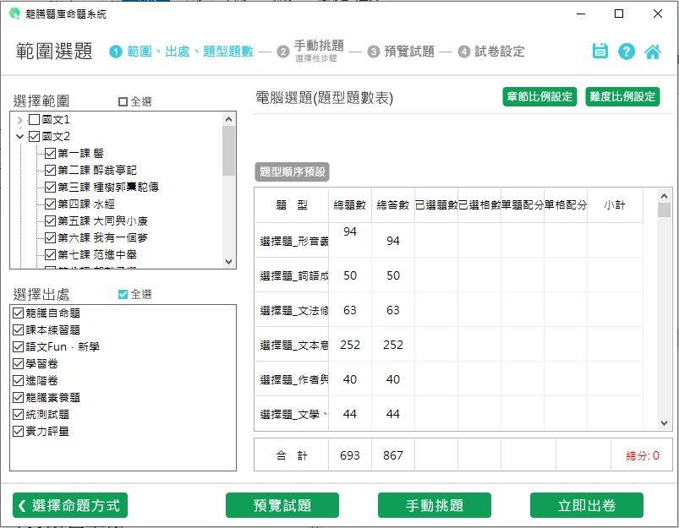Open 難度比例設定 settings

point(622,96)
